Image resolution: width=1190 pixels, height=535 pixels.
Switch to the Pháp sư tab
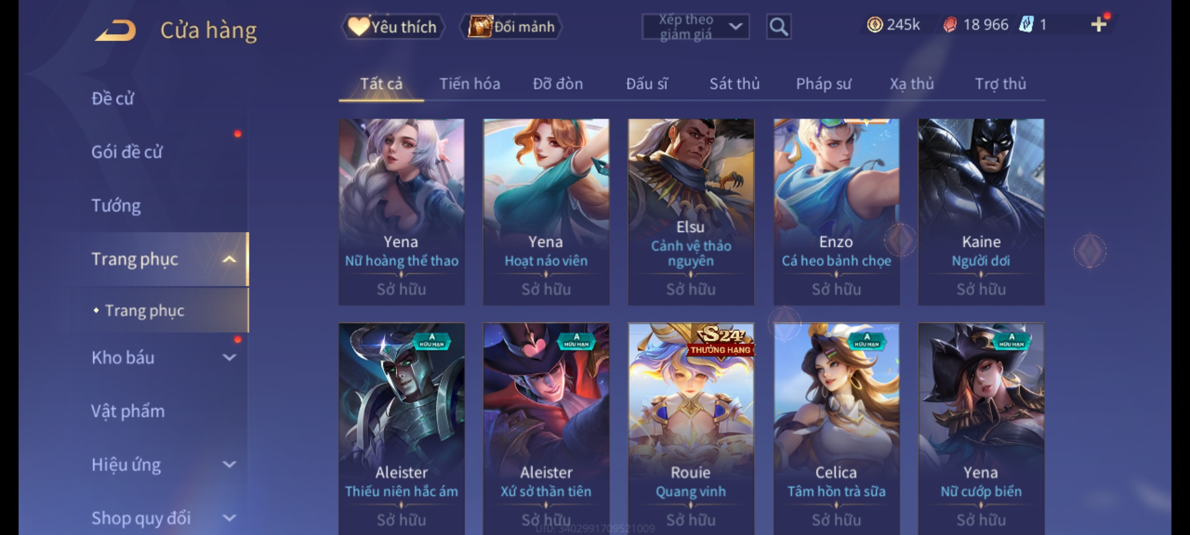824,84
